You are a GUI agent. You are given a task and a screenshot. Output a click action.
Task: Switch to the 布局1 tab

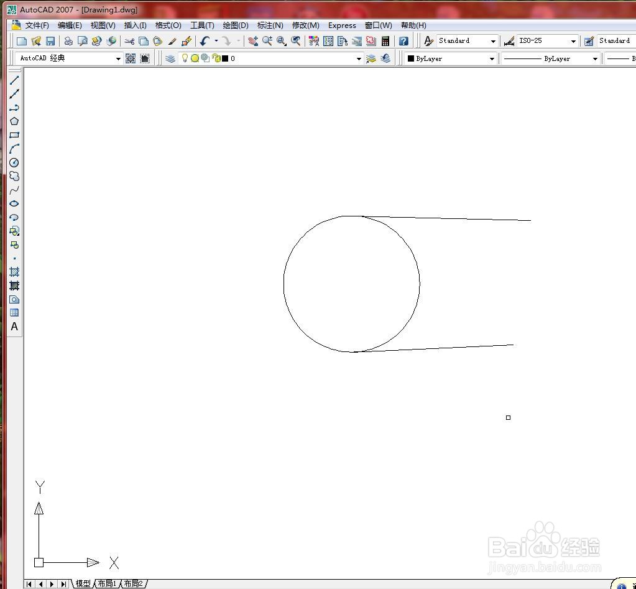108,584
